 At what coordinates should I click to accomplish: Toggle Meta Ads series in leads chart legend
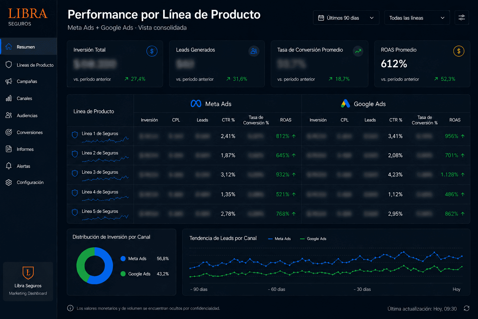[279, 239]
